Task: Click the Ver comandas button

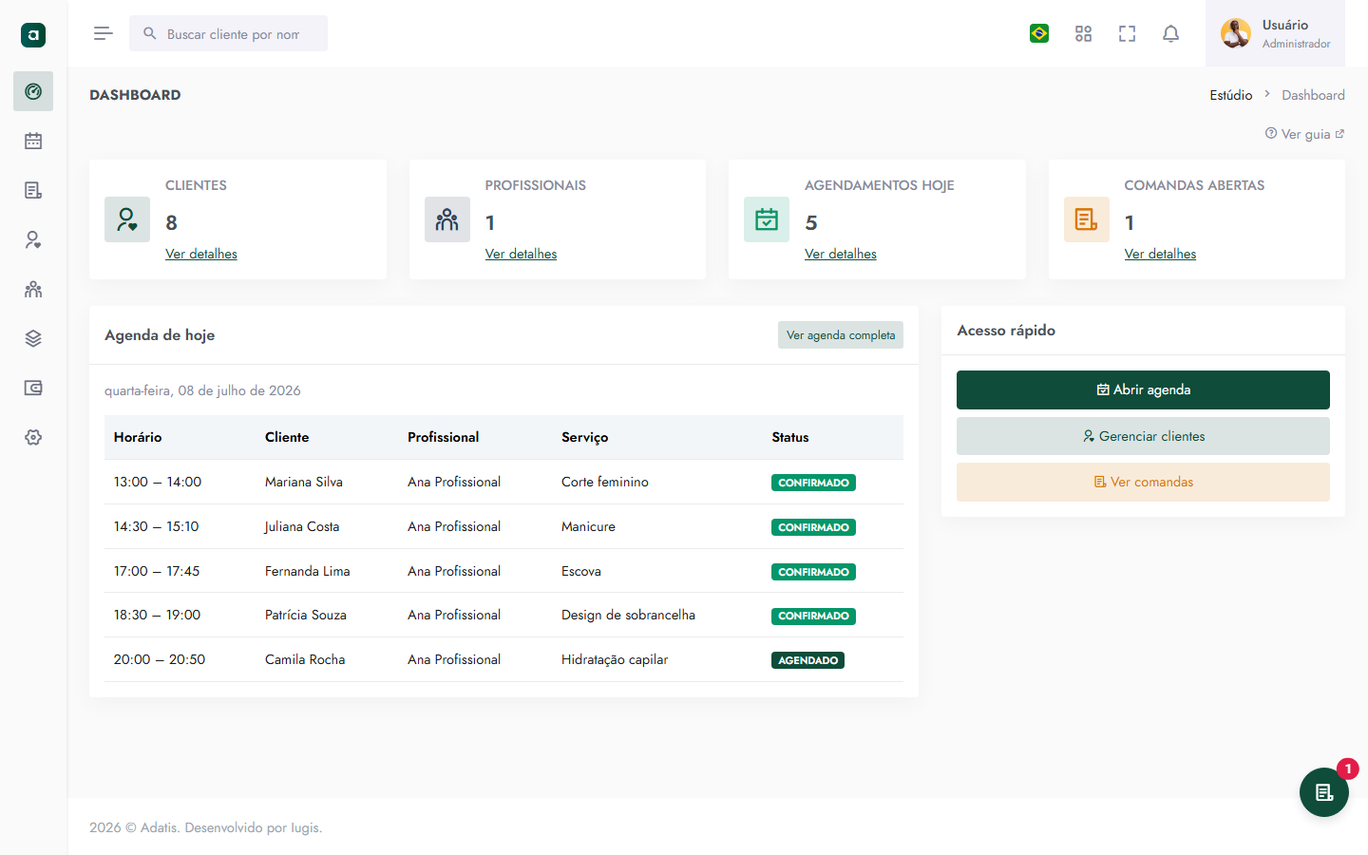Action: [x=1143, y=482]
